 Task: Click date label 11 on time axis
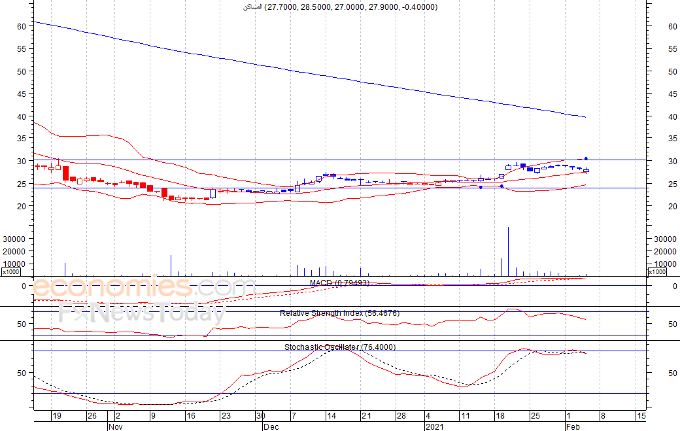(x=466, y=416)
